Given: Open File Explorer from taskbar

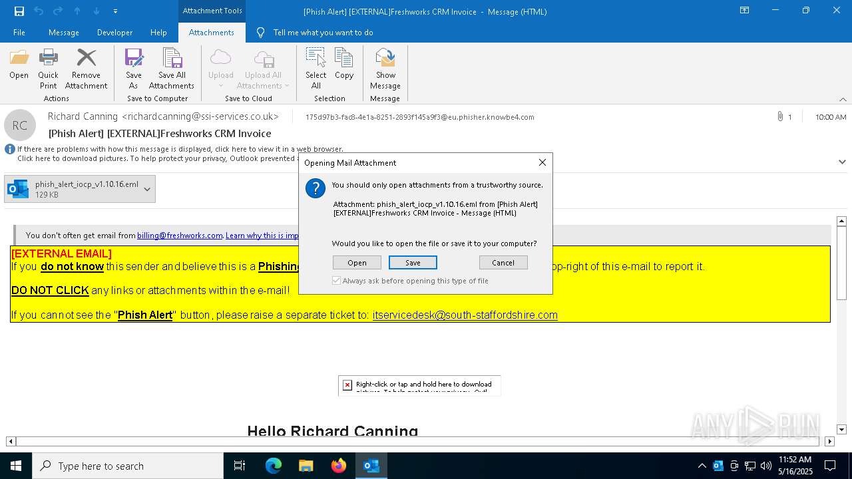Looking at the screenshot, I should coord(306,466).
